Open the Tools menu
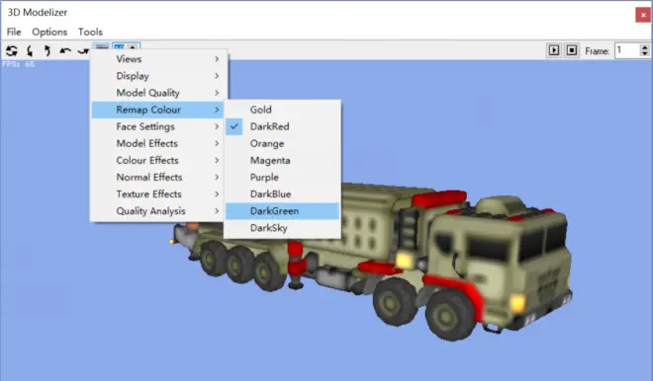 coord(90,32)
